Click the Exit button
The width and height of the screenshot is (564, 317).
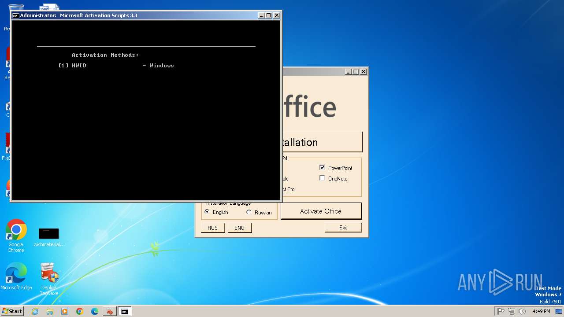(x=343, y=228)
